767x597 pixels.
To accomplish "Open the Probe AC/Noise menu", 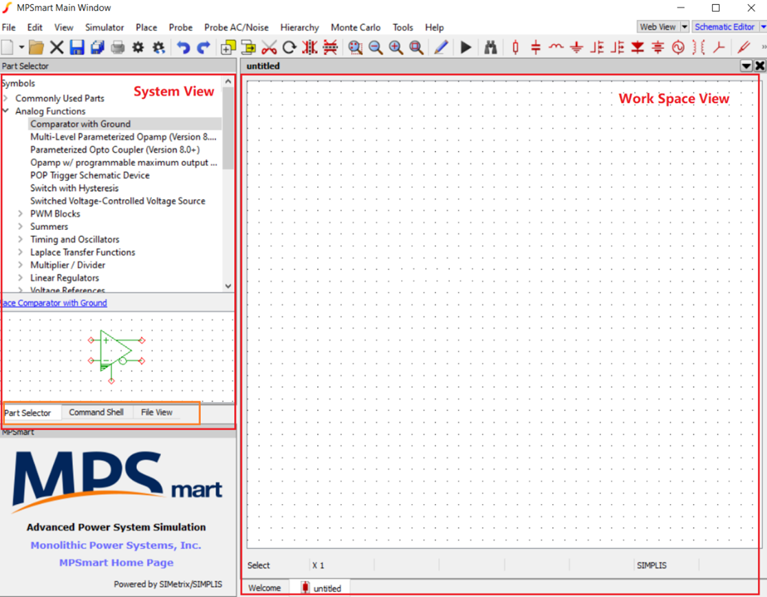I will click(x=236, y=28).
